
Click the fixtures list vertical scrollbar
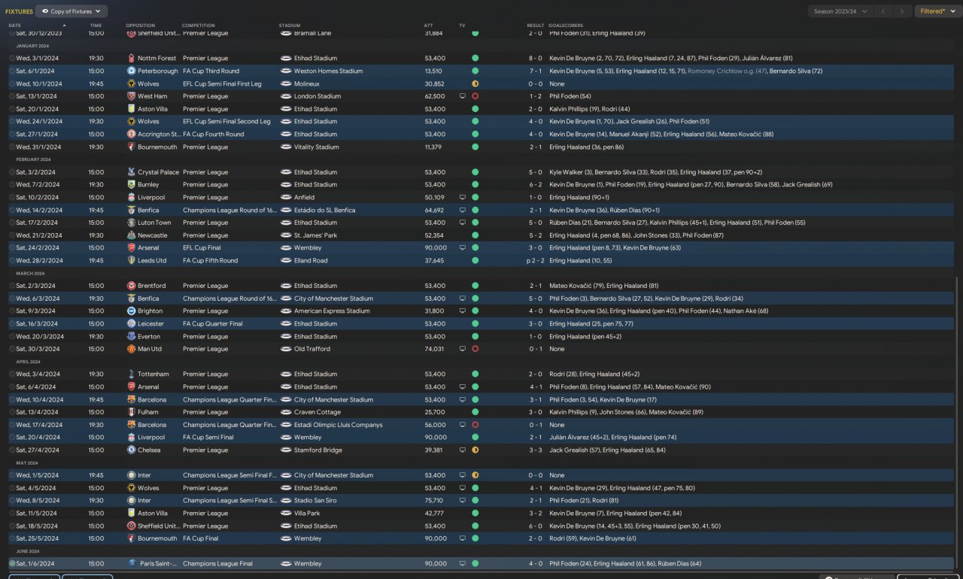pyautogui.click(x=958, y=423)
